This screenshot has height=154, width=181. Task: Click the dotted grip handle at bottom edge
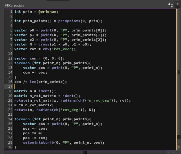click(85, 152)
